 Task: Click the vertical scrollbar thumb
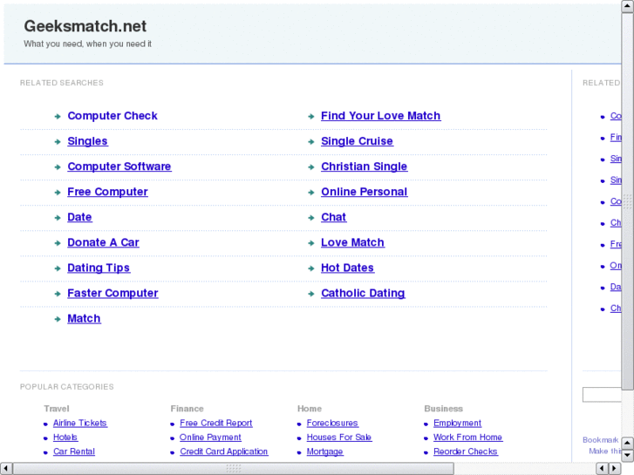click(628, 201)
